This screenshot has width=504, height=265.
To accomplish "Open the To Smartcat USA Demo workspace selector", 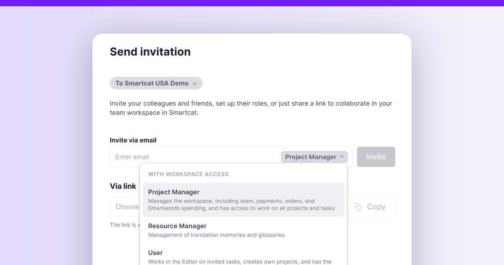I will click(x=156, y=83).
